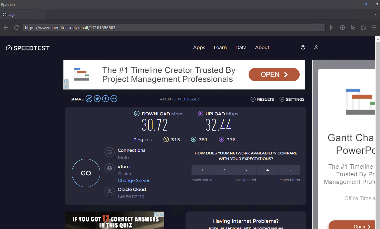Open the user account icon

coord(316,47)
